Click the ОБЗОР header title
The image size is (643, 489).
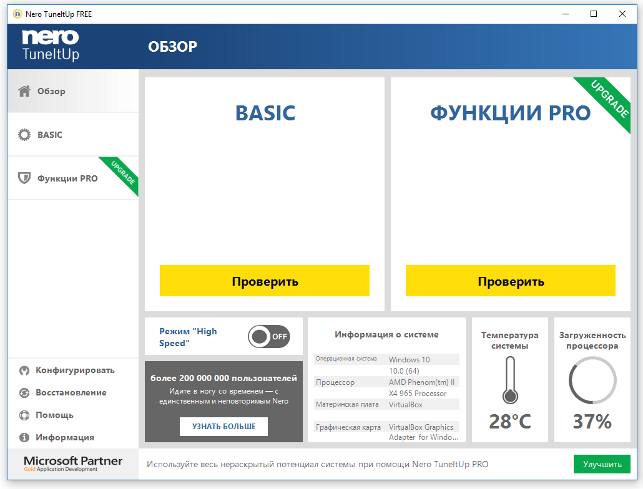[173, 47]
